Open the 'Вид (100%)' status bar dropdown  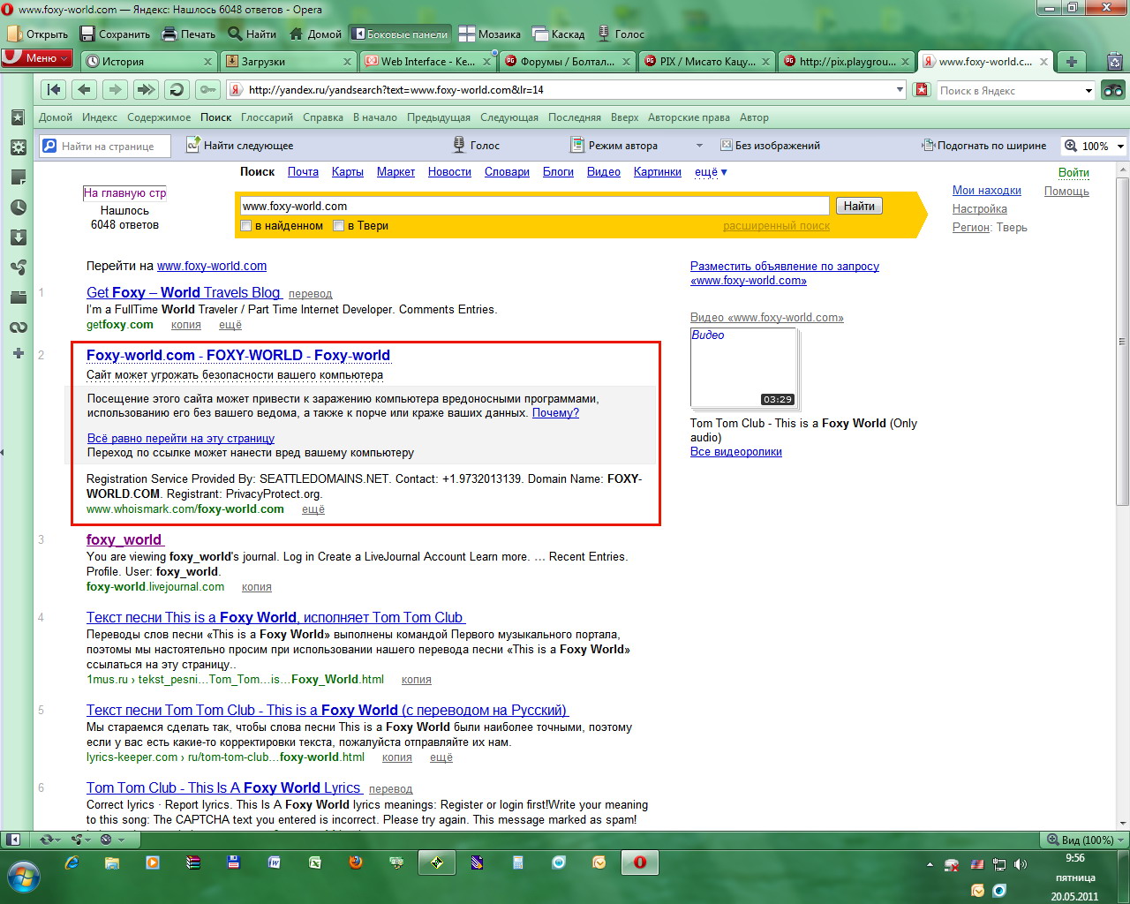coord(1085,840)
